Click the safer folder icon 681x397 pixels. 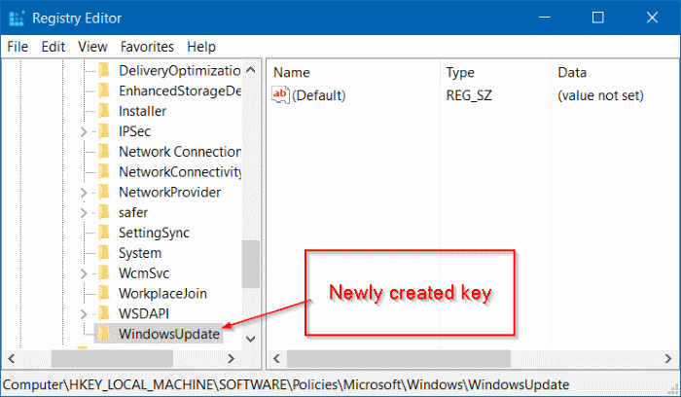coord(104,212)
